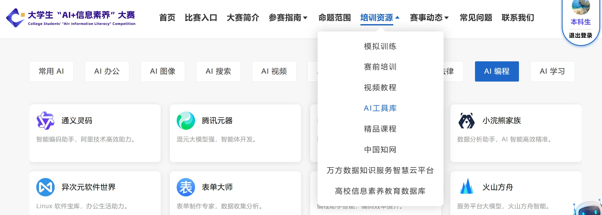Image resolution: width=602 pixels, height=215 pixels.
Task: Open 联系我们 navigation item
Action: pos(518,18)
